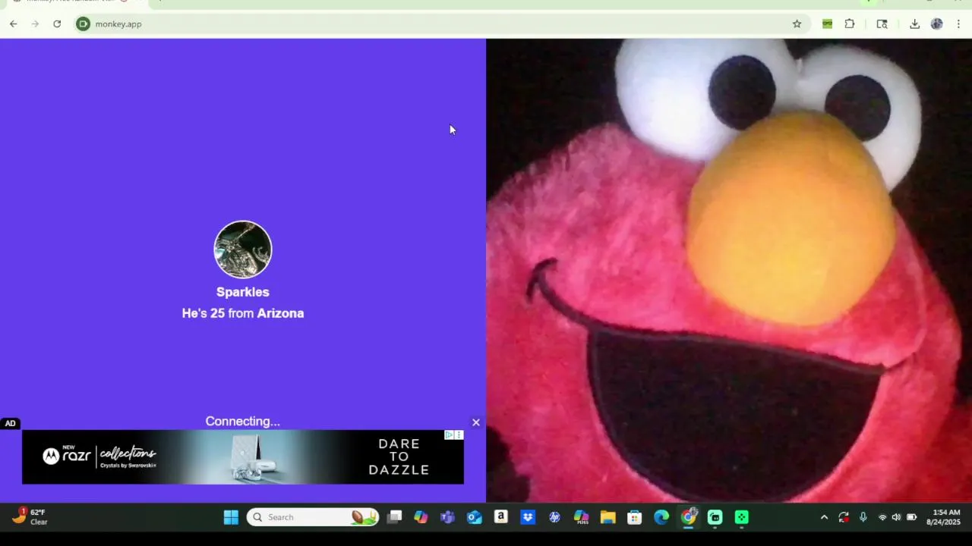This screenshot has height=546, width=972.
Task: Open the green extension icon in toolbar
Action: coord(828,24)
